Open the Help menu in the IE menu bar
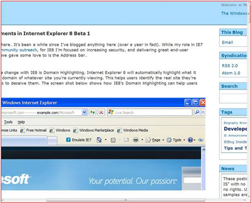This screenshot has width=252, height=203. [21, 122]
